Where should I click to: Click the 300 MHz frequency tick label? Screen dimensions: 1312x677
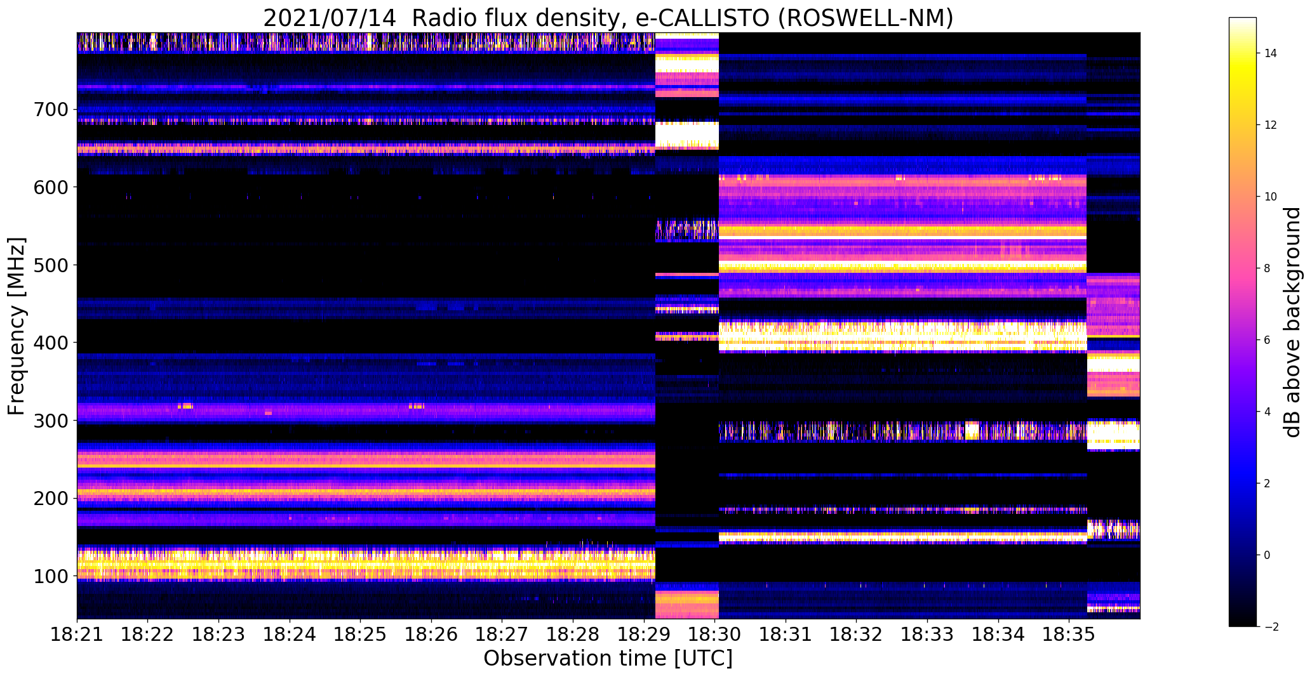click(x=50, y=421)
